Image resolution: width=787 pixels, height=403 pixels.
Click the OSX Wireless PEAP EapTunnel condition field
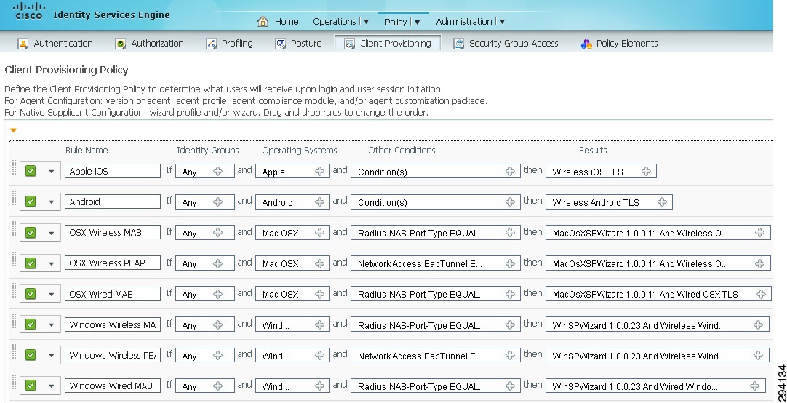[x=435, y=263]
